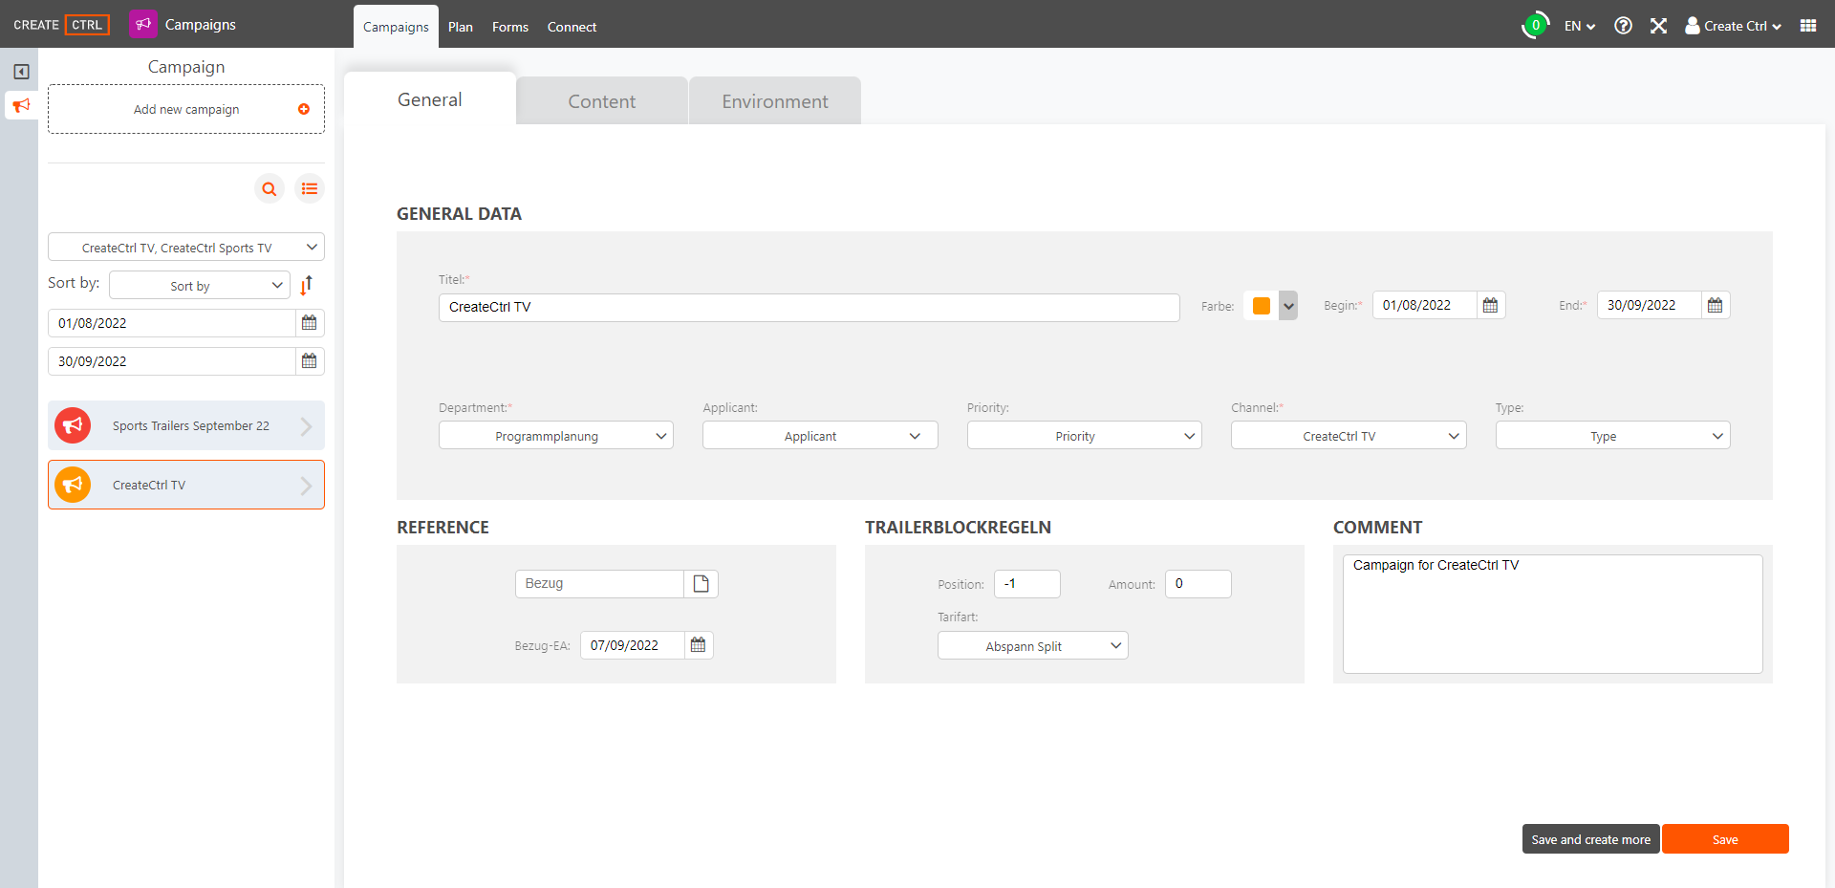Click Add new campaign button
The width and height of the screenshot is (1835, 888).
tap(186, 109)
